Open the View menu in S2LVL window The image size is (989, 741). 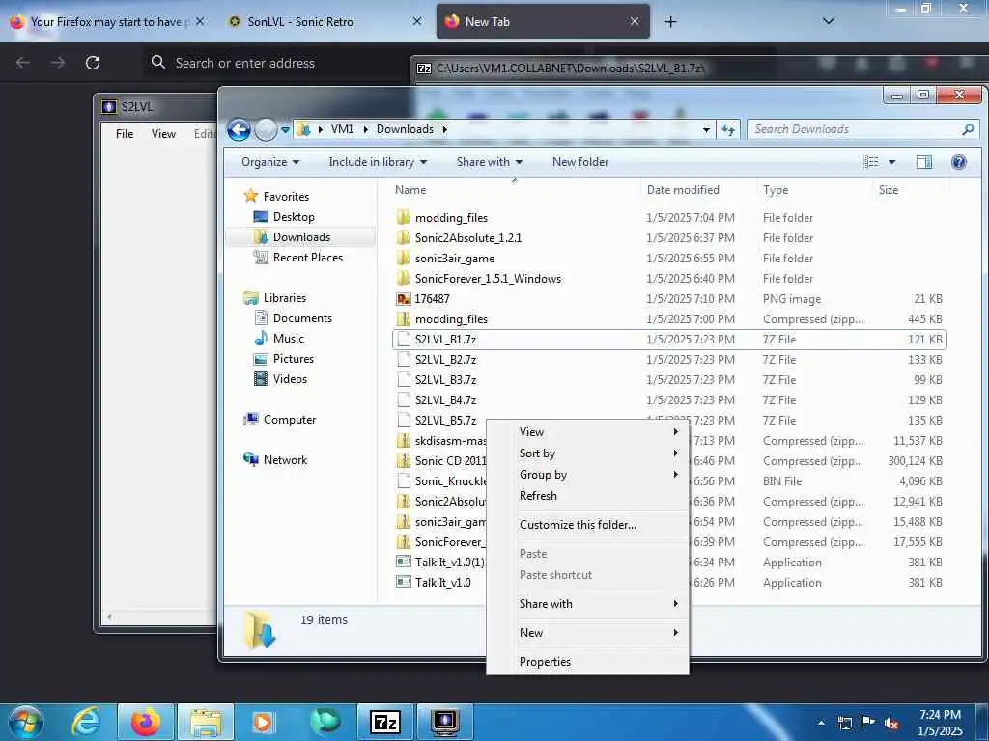coord(163,133)
